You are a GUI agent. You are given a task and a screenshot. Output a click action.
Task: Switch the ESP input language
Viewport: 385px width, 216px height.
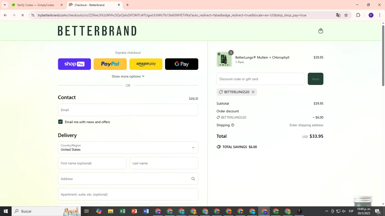(x=351, y=211)
